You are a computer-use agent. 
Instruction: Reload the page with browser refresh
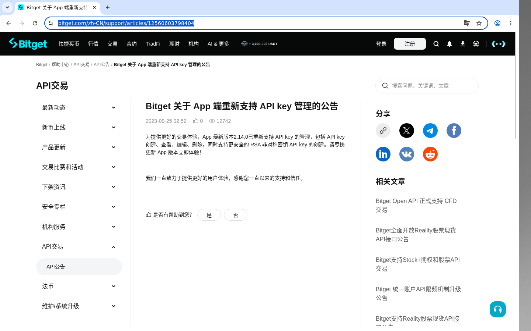[x=35, y=23]
